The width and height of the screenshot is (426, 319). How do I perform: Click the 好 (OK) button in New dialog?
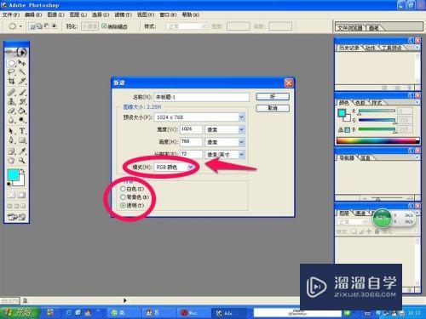273,96
